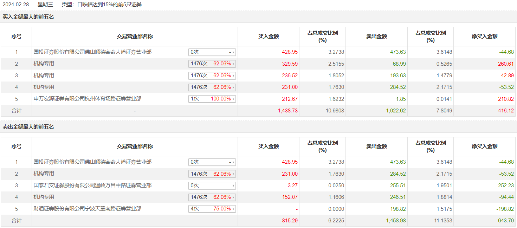The height and width of the screenshot is (228, 517).
Task: Open 申万宏源证券杭州体育场路 branch link
Action: coord(88,99)
